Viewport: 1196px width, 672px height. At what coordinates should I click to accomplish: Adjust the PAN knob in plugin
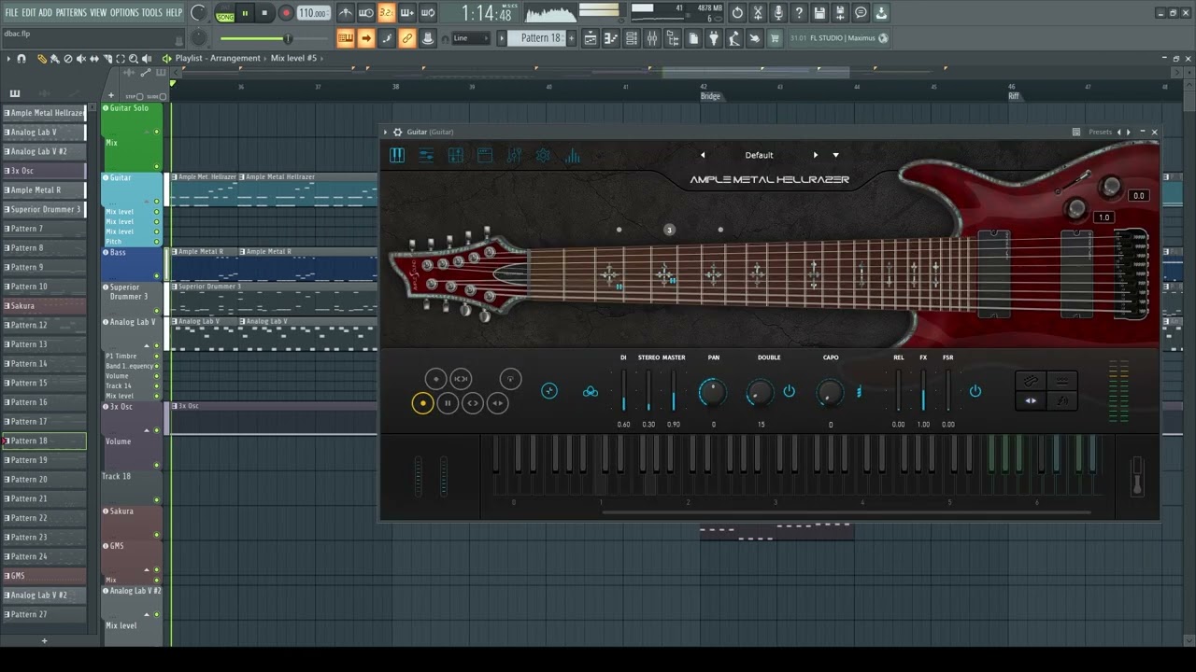tap(713, 393)
